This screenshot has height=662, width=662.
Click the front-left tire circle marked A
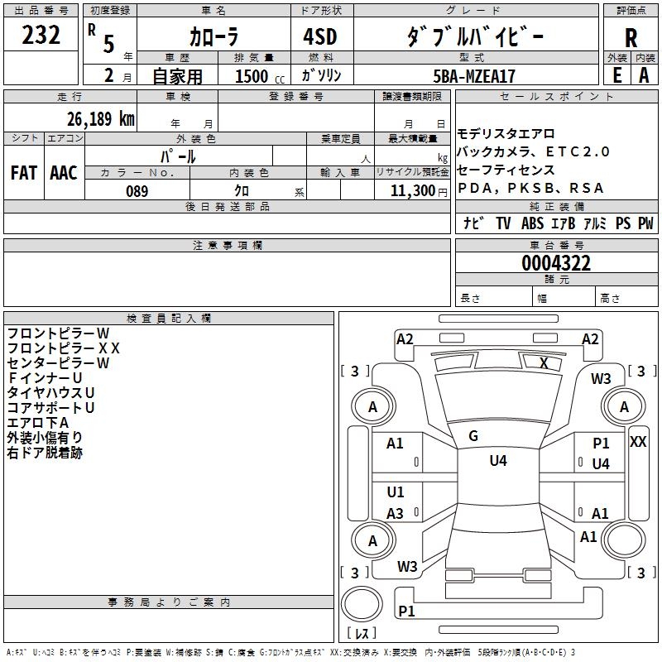pyautogui.click(x=373, y=406)
